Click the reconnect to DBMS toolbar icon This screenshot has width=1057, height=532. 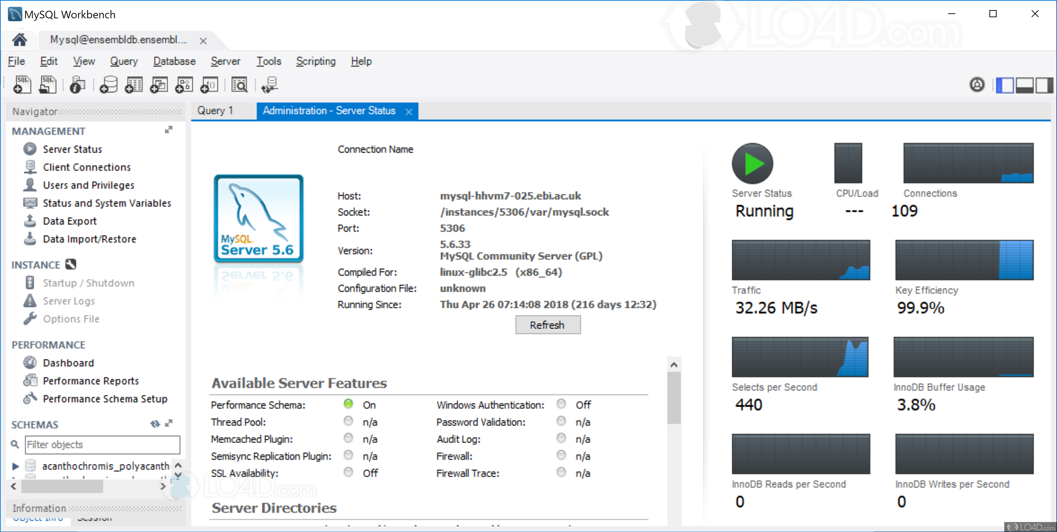(269, 85)
